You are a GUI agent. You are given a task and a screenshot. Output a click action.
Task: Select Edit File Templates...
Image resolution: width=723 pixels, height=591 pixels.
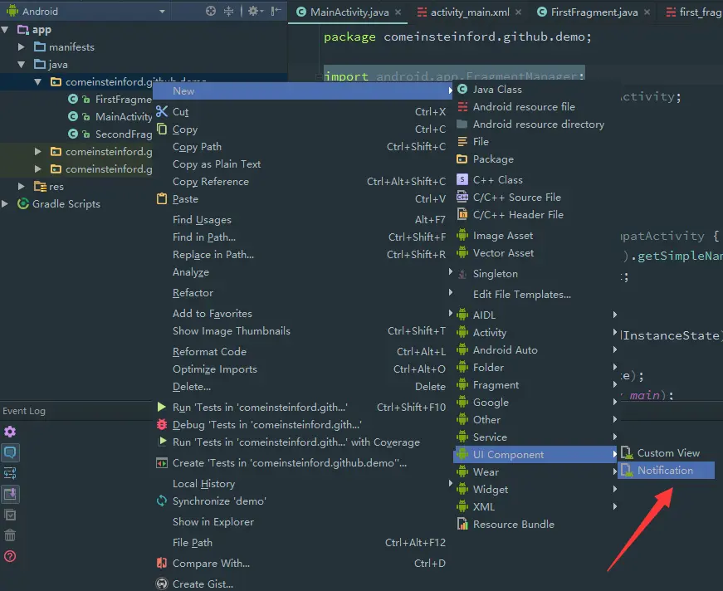tap(535, 294)
